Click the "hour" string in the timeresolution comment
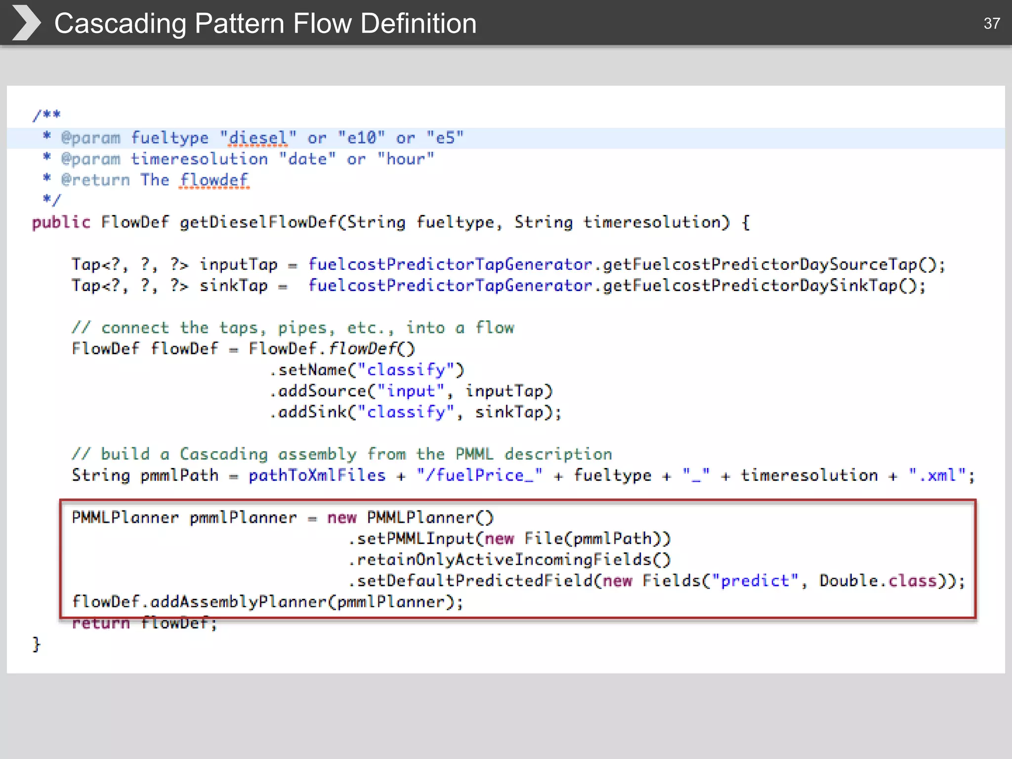This screenshot has height=759, width=1012. 406,159
